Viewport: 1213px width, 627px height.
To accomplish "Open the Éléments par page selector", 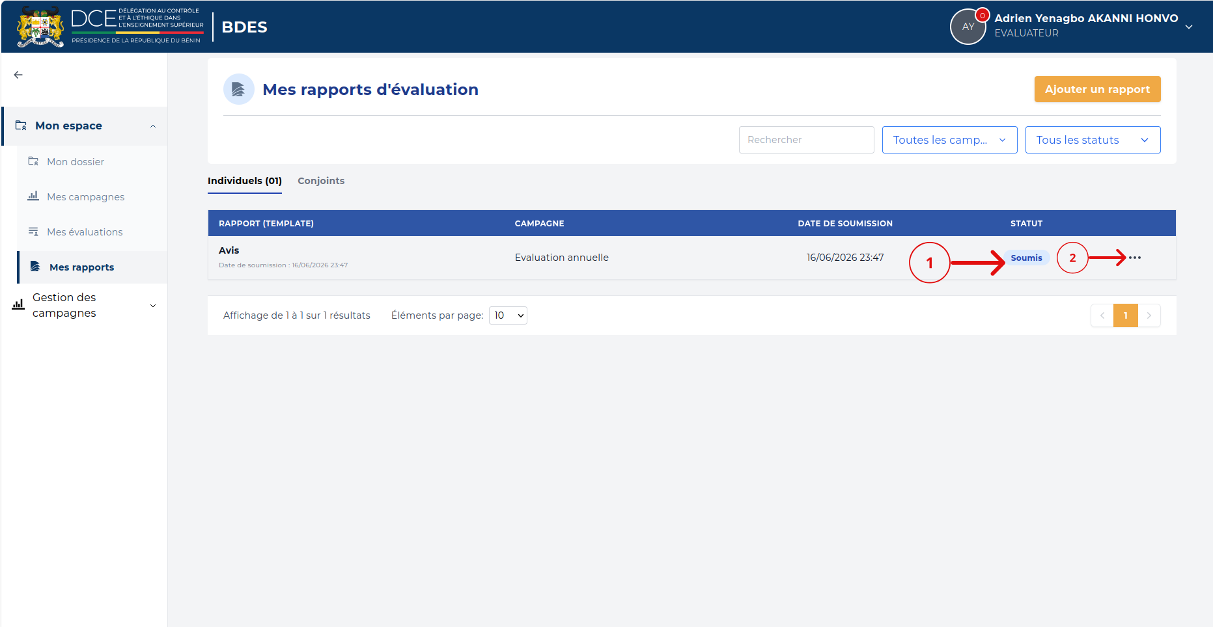I will 508,315.
